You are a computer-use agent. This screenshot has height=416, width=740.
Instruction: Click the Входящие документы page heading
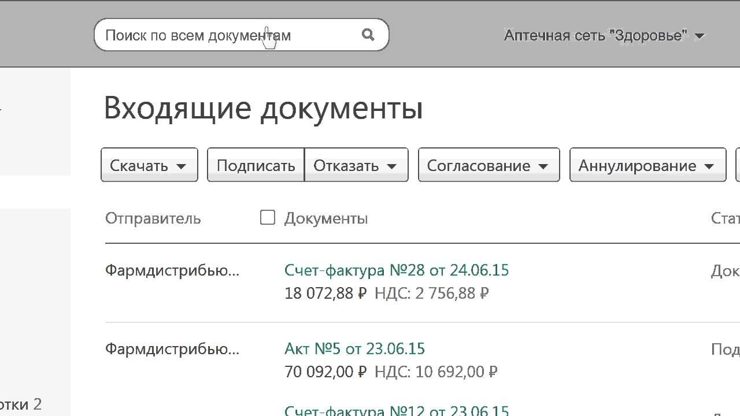[x=264, y=108]
